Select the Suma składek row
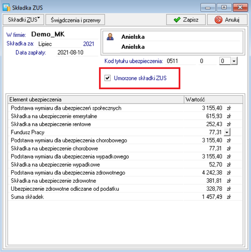 125,197
